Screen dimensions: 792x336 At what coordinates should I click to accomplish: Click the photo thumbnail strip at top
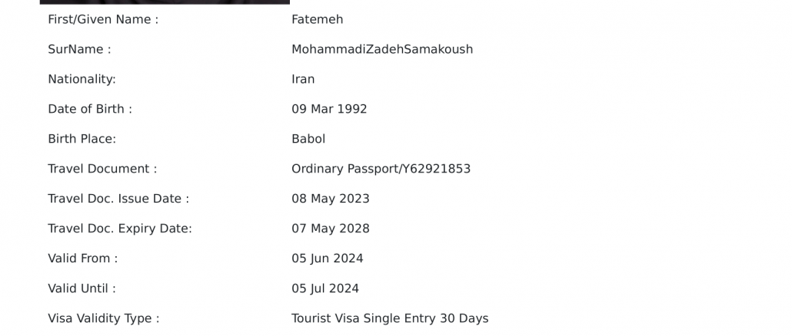click(x=165, y=2)
